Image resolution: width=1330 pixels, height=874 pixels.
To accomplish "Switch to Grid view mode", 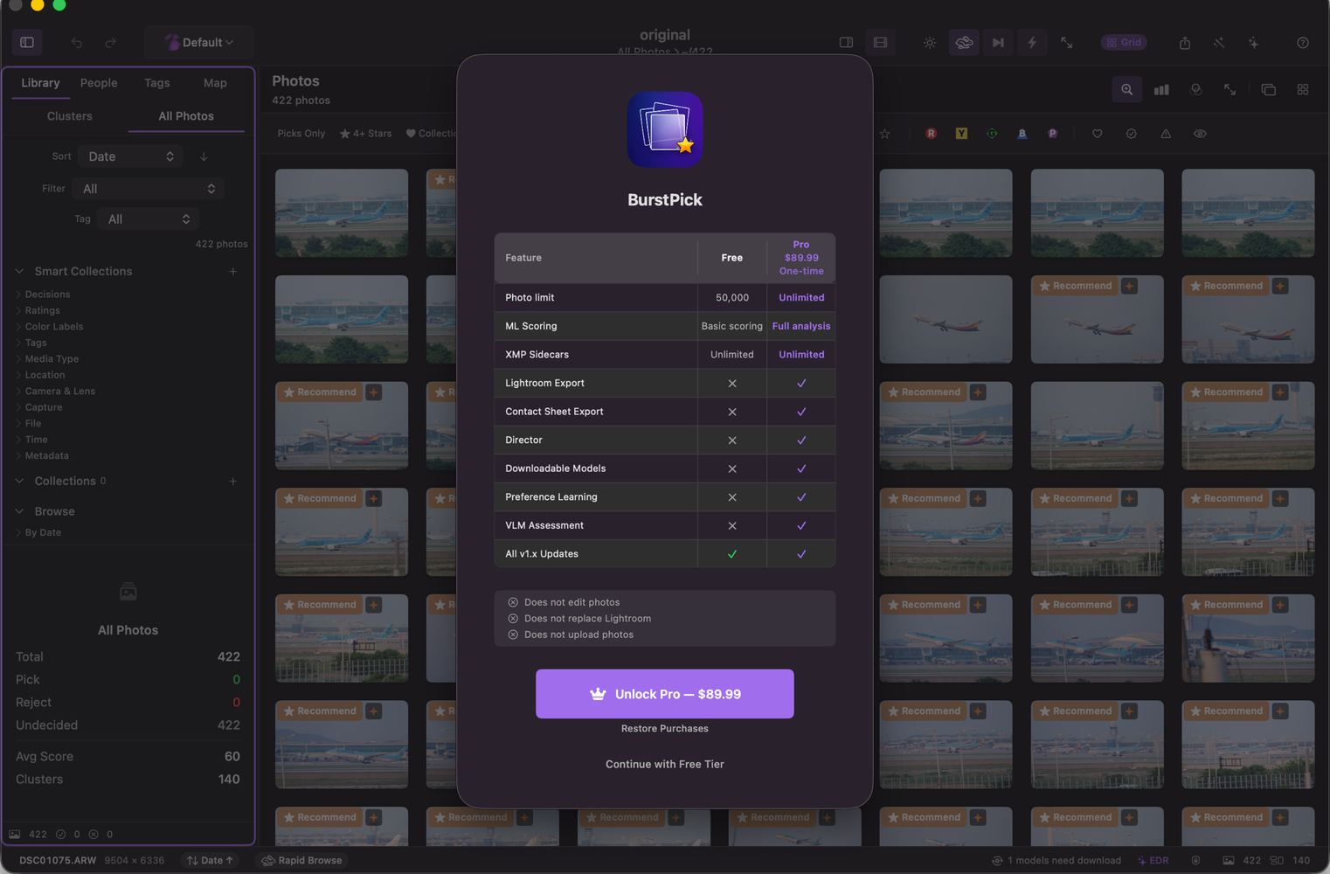I will pos(1124,42).
